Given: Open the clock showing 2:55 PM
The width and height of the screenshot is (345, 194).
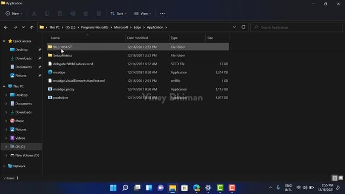Looking at the screenshot, I should [x=326, y=188].
